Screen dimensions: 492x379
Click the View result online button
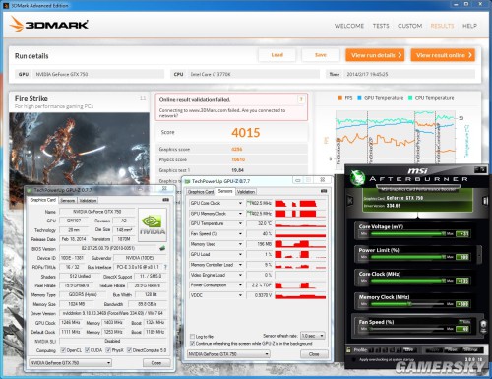[x=443, y=55]
